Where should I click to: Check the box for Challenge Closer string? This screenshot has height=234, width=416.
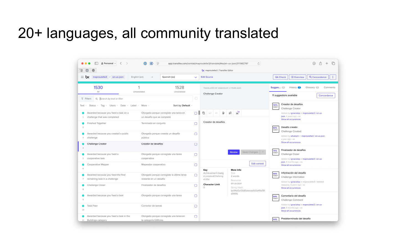(196, 185)
